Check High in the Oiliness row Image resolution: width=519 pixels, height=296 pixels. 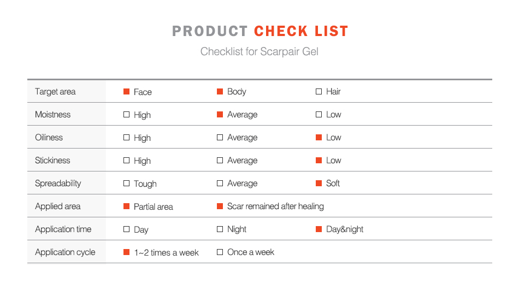click(x=127, y=138)
